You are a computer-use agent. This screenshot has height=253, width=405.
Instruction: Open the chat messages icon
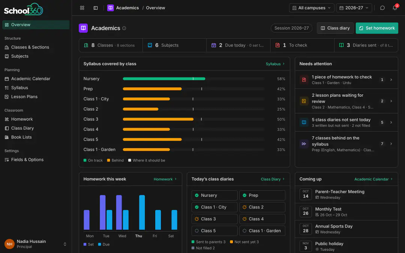tap(382, 8)
